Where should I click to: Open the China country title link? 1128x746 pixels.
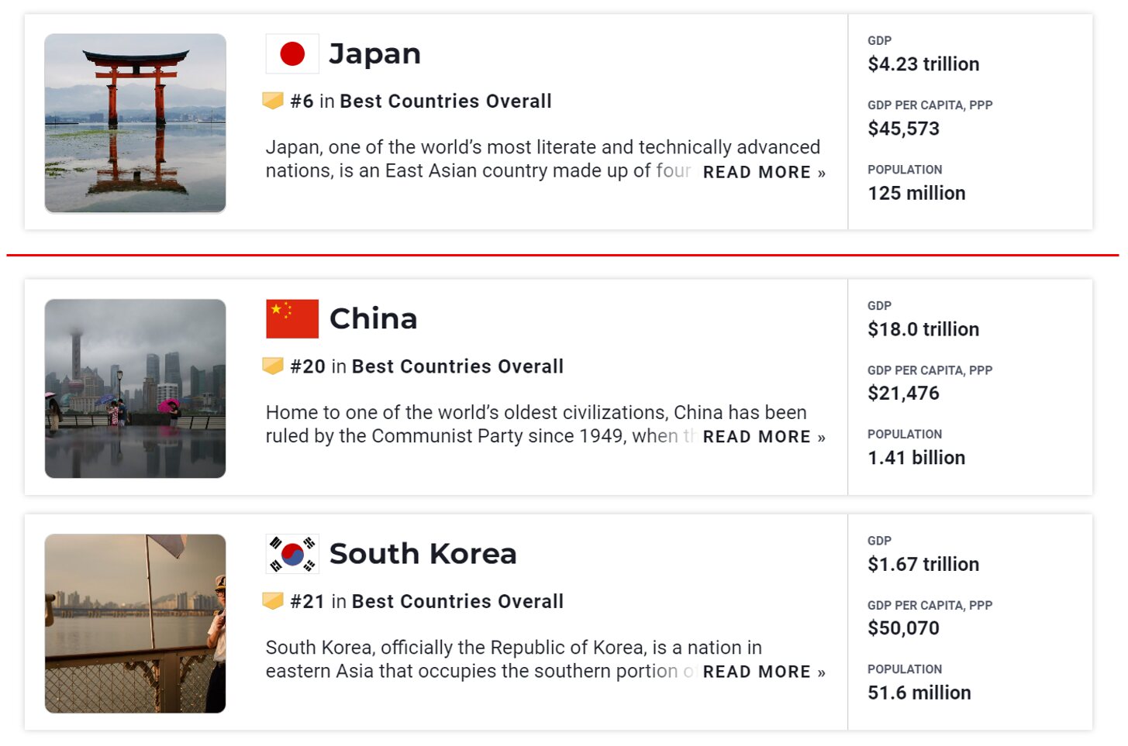pyautogui.click(x=373, y=319)
